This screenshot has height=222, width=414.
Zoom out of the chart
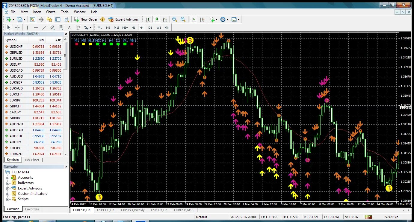[183, 19]
